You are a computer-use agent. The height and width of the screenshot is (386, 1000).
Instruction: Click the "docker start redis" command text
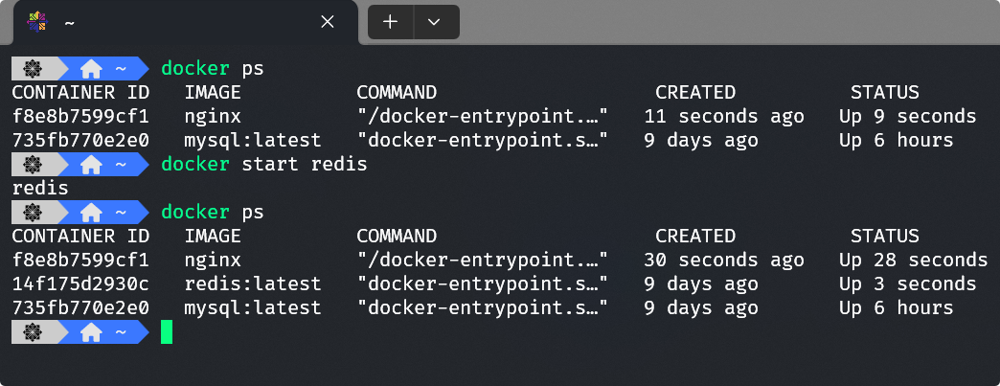coord(264,165)
